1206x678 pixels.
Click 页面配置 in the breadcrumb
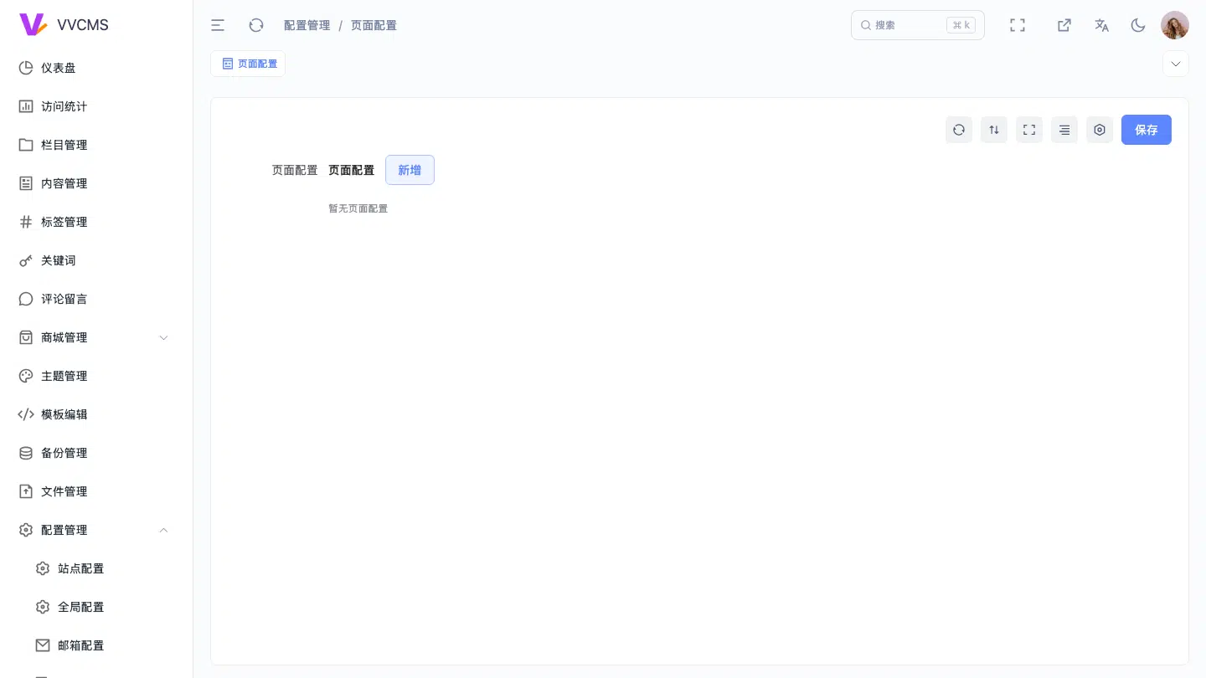[374, 25]
